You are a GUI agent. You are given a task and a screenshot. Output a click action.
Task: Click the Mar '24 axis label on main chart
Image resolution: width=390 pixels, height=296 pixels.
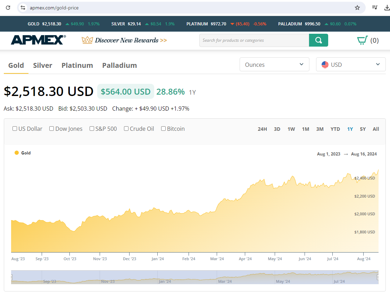(x=217, y=259)
